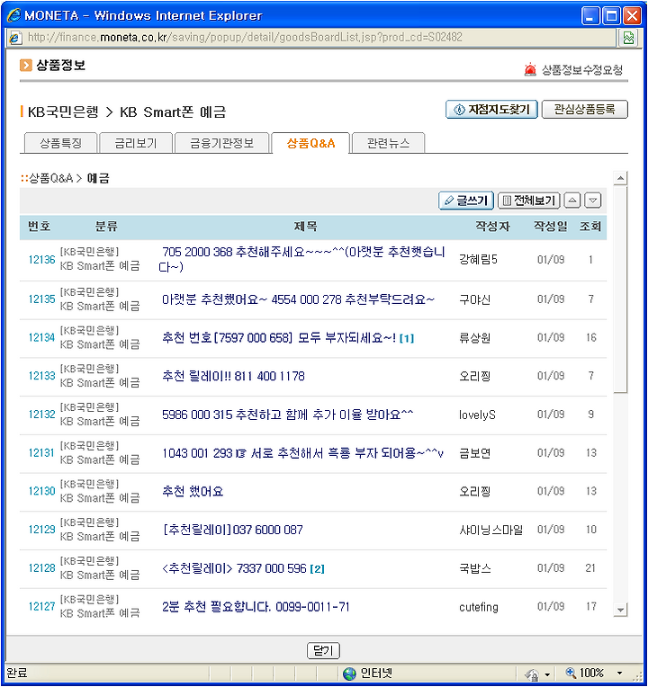Click post number 12130
Screen dimensions: 648x687
41,491
